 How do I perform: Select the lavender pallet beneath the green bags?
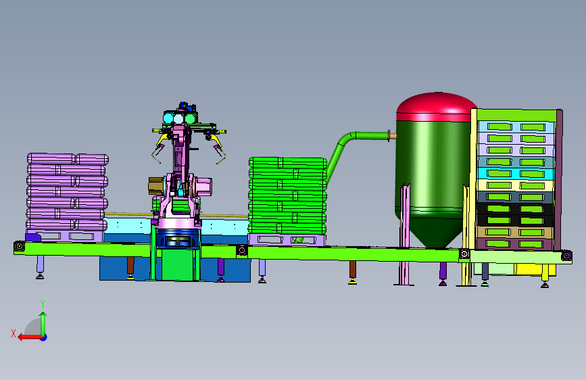point(287,239)
